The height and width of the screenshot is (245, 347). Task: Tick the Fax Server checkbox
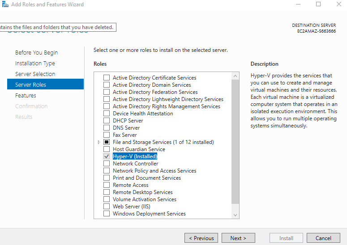click(x=107, y=135)
